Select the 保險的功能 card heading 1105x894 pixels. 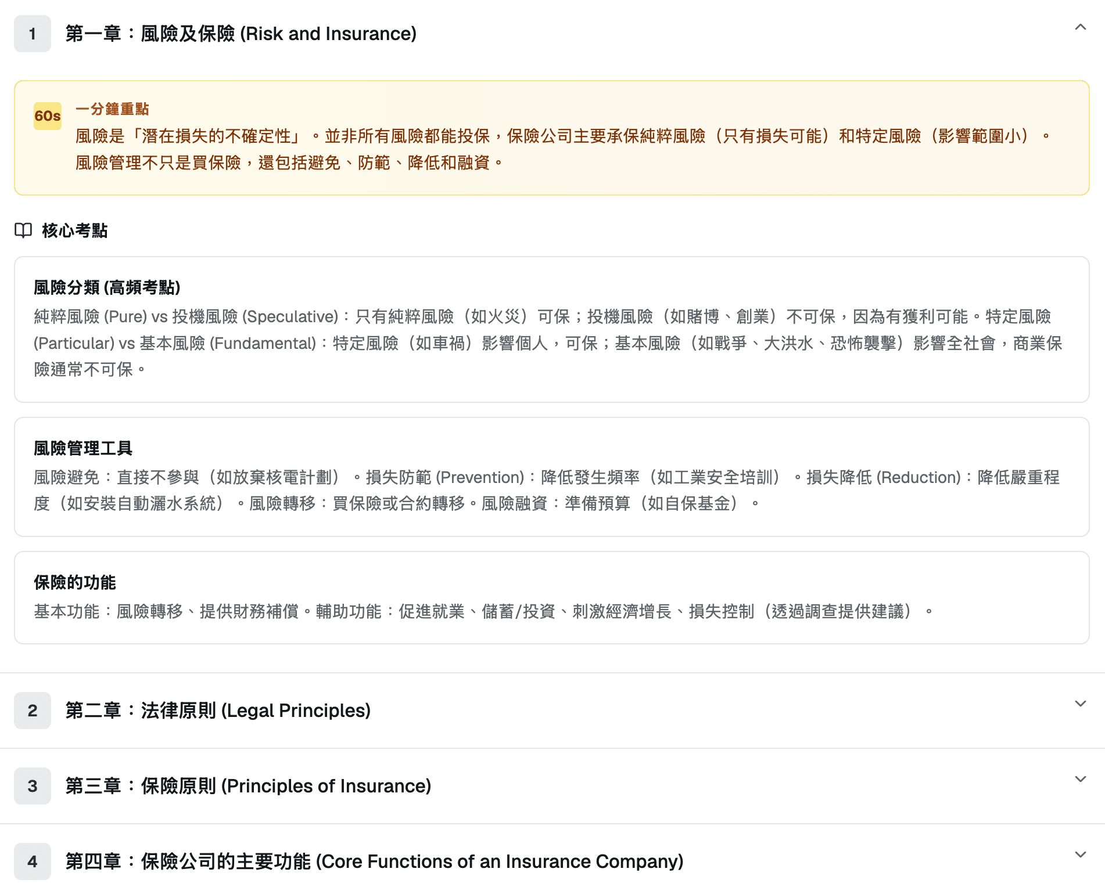[75, 582]
